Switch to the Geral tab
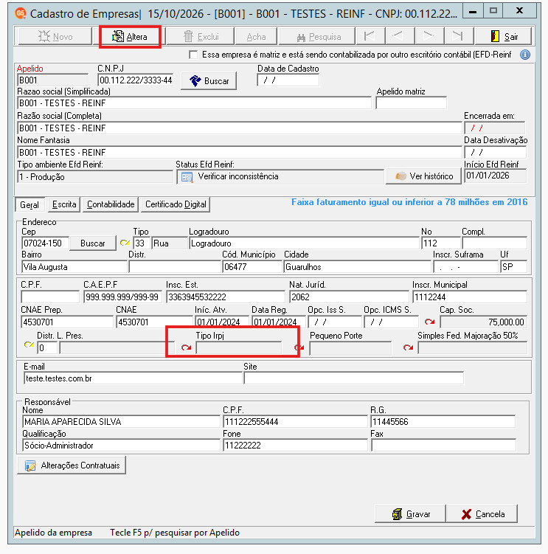The height and width of the screenshot is (554, 548). pyautogui.click(x=30, y=205)
